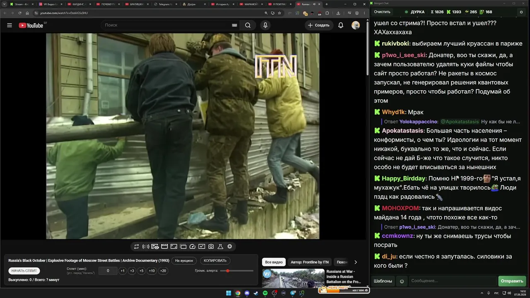Open the on-screen keyboard in search box

[x=234, y=25]
